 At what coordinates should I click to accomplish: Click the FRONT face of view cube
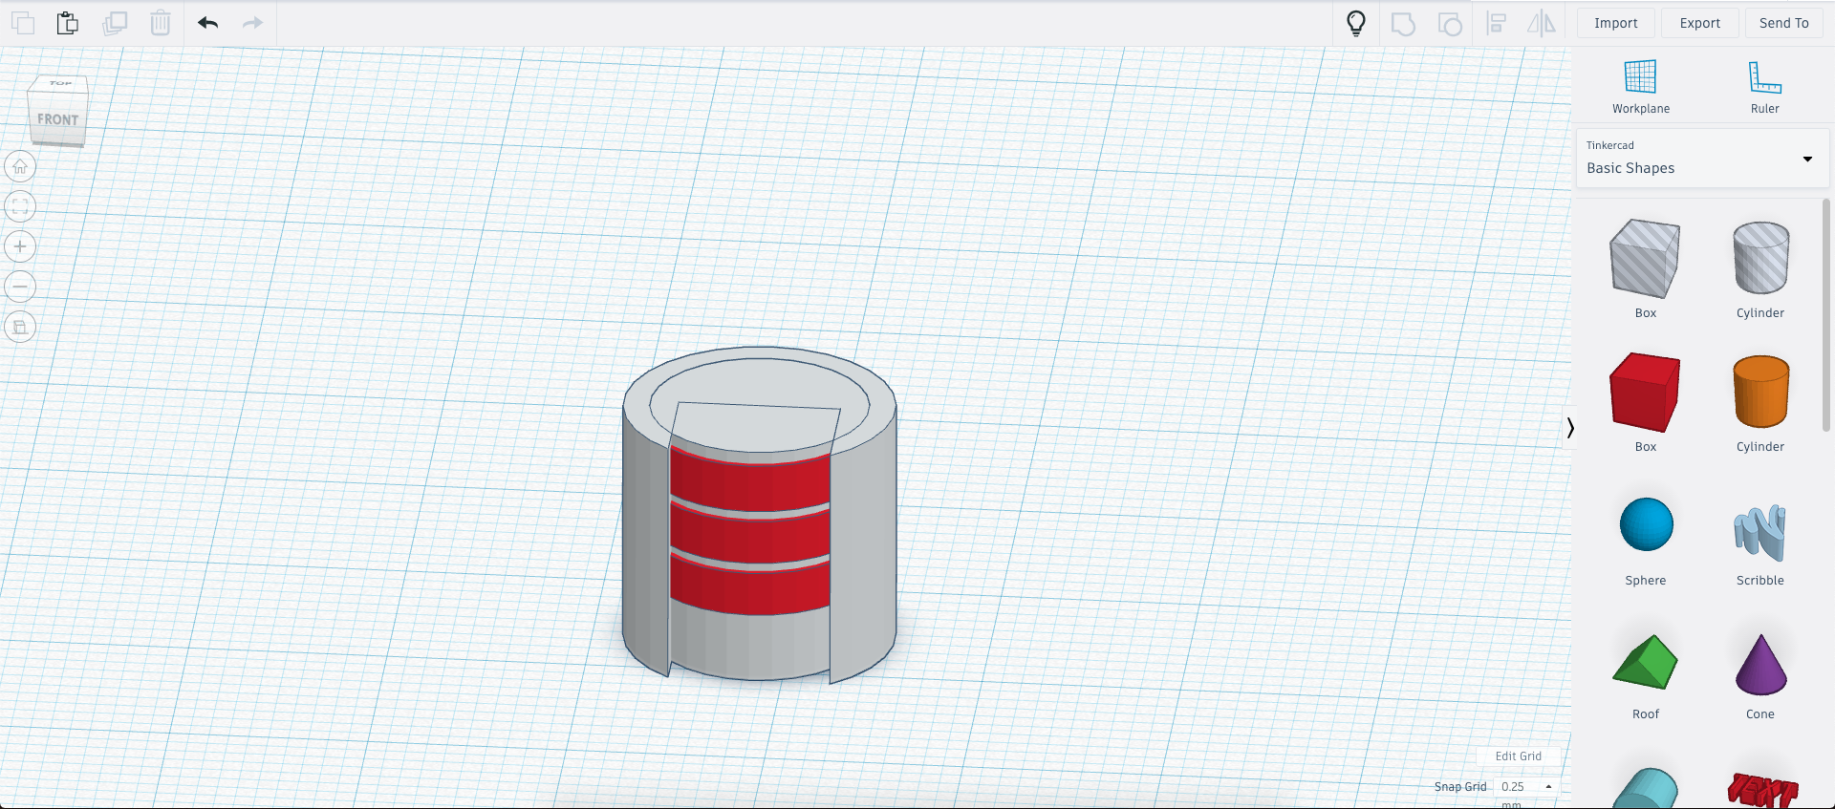pos(57,119)
